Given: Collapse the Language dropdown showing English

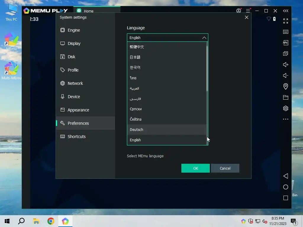Looking at the screenshot, I should 167,38.
